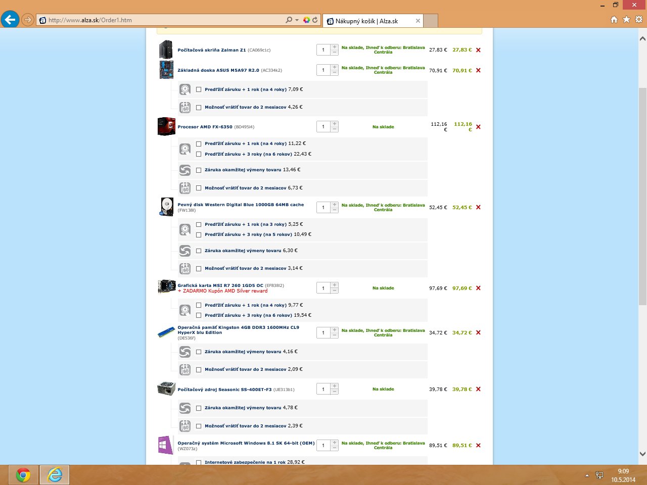Viewport: 647px width, 485px height.
Task: Click the Seasonic power supply thumbnail
Action: (x=166, y=389)
